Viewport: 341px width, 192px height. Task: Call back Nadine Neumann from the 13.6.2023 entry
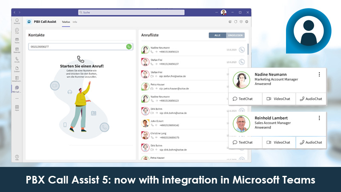[242, 50]
